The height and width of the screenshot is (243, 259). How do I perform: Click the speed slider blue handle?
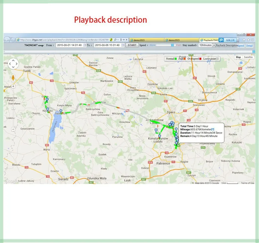[173, 45]
